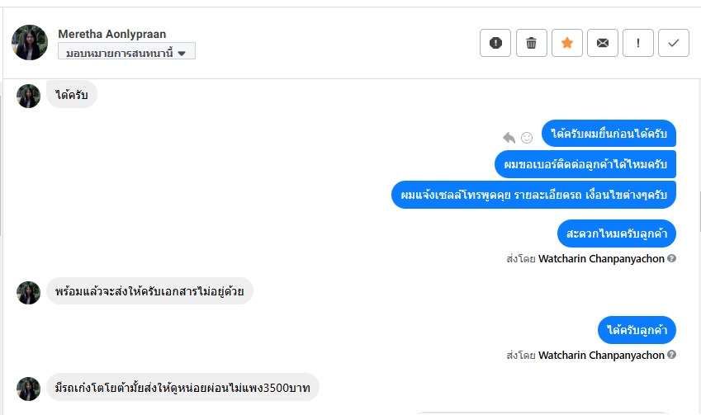Image resolution: width=701 pixels, height=415 pixels.
Task: Click the message mentioning 3500บาท
Action: pos(182,387)
